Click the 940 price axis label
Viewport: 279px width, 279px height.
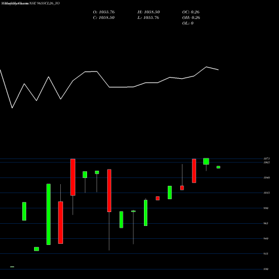(x=266, y=238)
